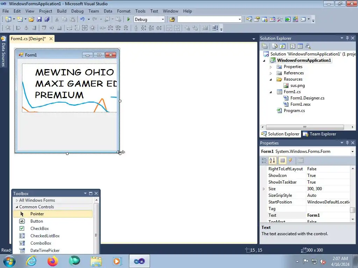
Task: Switch to the Team Explorer tab
Action: coord(320,134)
